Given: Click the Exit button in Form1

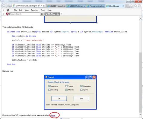Looking at the screenshot, I should pyautogui.click(x=81, y=99).
